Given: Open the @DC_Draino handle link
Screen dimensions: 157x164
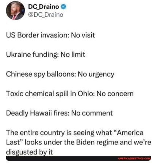Looking at the screenshot, I should coord(46,15).
